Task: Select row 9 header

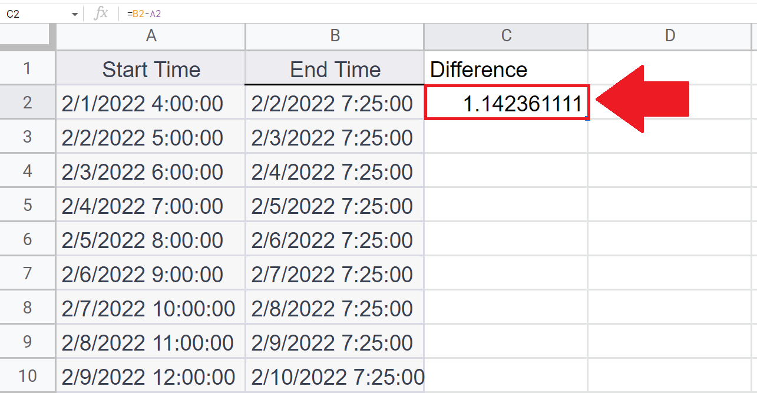Action: click(x=28, y=342)
